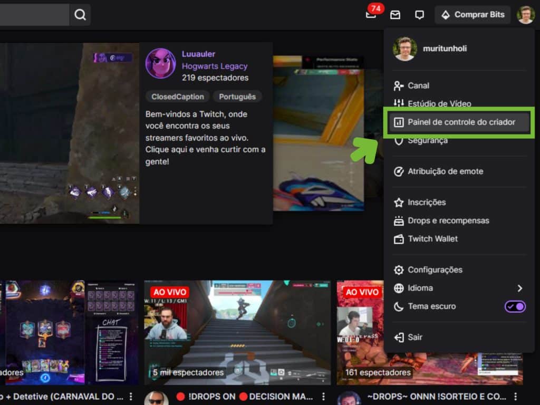Open three-dot menu beside SORTEIO channel
Image resolution: width=540 pixels, height=405 pixels.
(x=515, y=396)
